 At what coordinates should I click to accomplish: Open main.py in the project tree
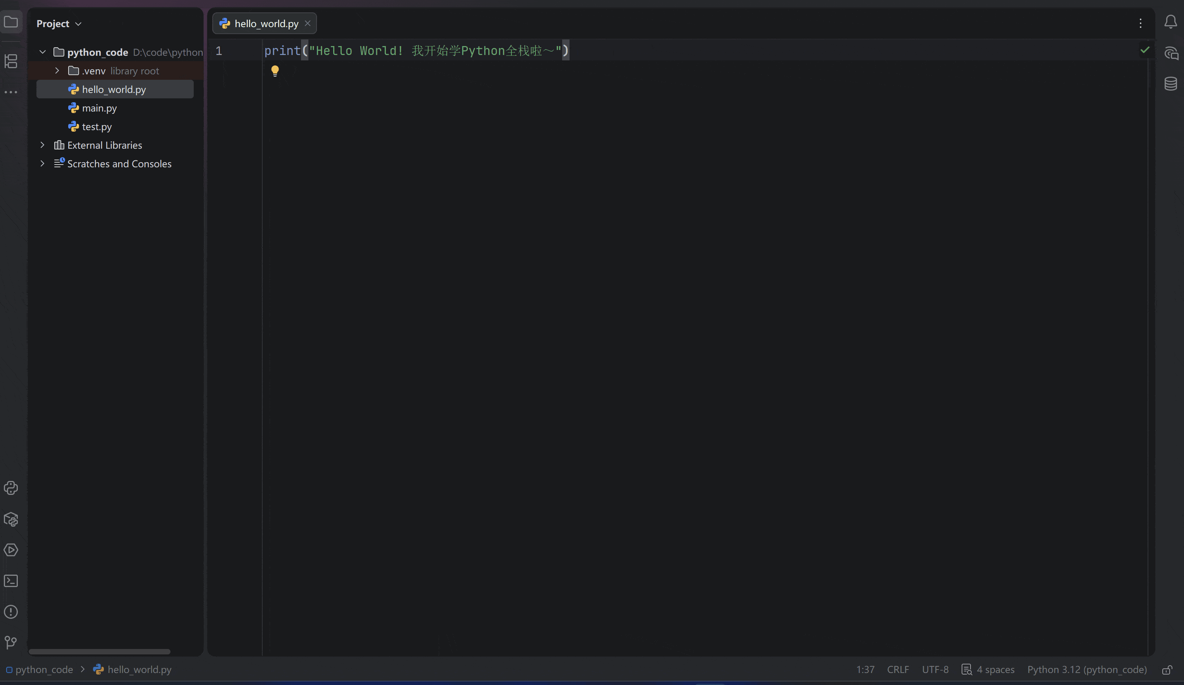tap(99, 108)
